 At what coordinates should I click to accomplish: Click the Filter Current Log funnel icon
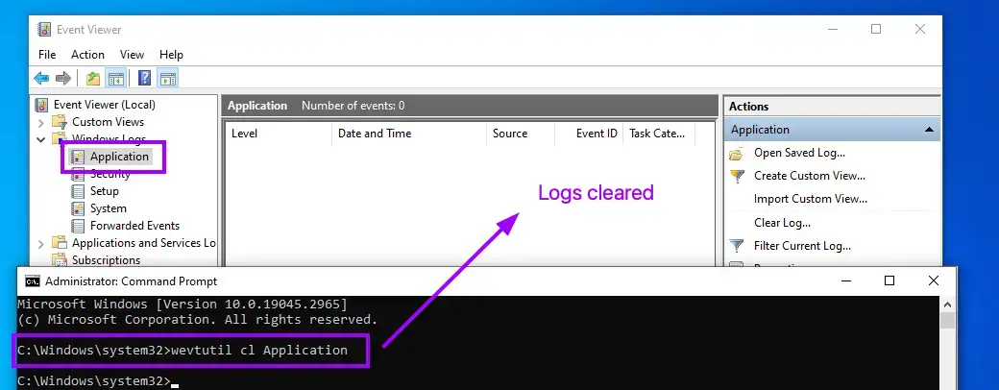(737, 246)
